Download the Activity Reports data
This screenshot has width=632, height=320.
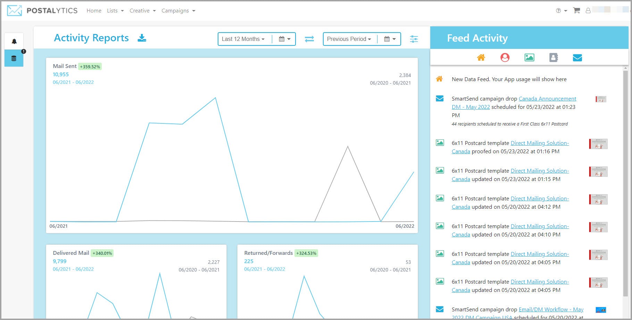[142, 38]
